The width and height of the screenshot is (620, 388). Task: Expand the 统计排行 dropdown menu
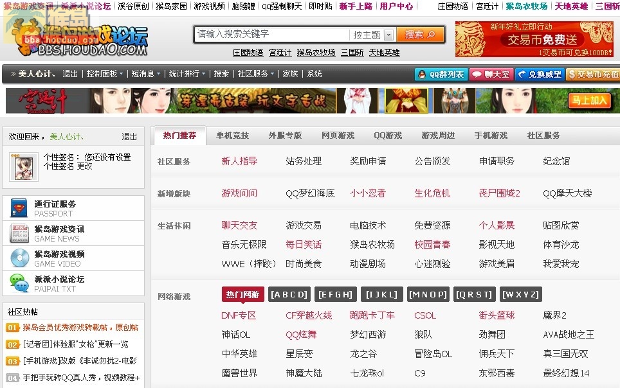click(x=187, y=74)
